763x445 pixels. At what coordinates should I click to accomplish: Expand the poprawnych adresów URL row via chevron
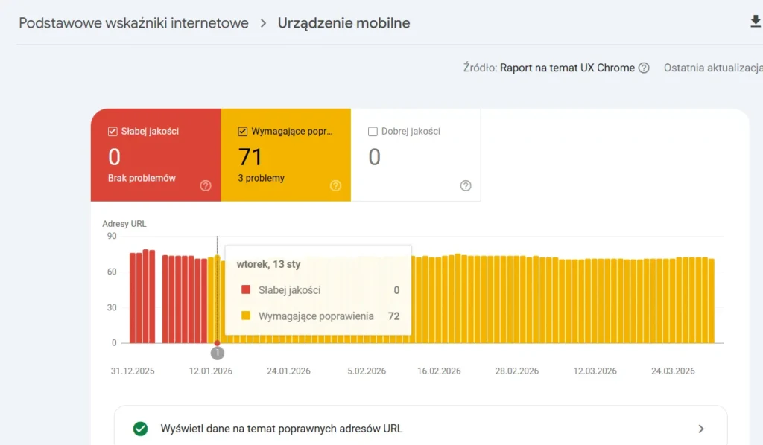coord(700,429)
